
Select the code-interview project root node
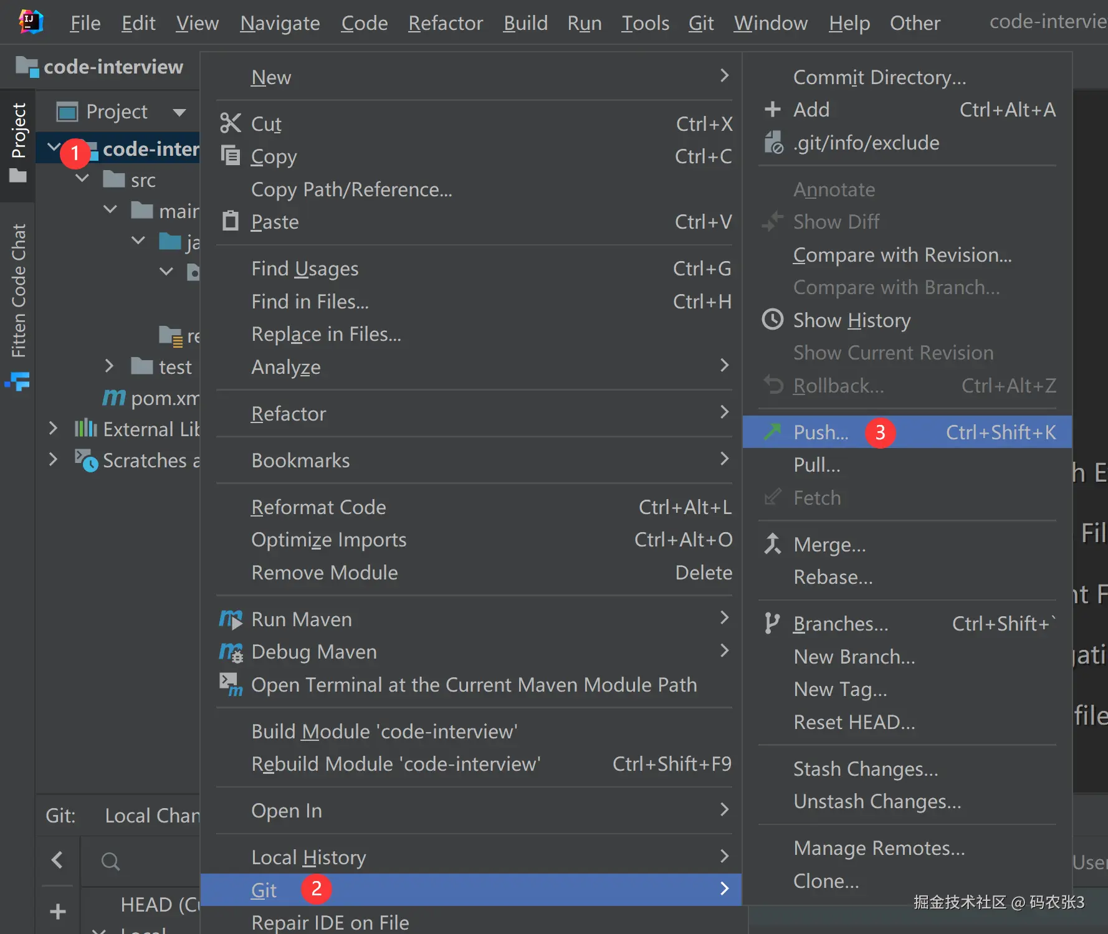[x=118, y=148]
